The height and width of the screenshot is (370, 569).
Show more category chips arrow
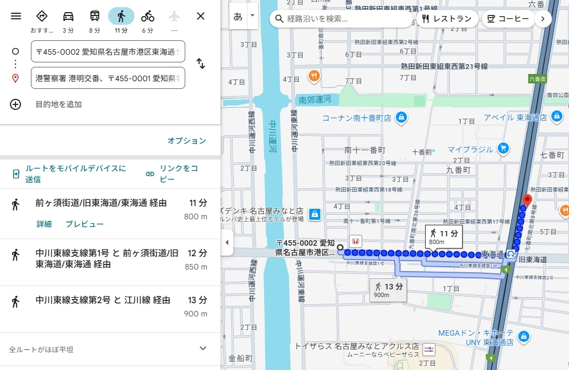(543, 19)
